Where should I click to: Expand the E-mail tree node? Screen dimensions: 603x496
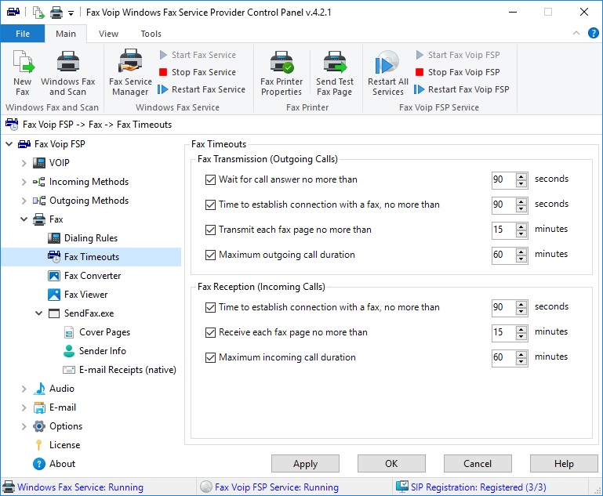pos(24,408)
